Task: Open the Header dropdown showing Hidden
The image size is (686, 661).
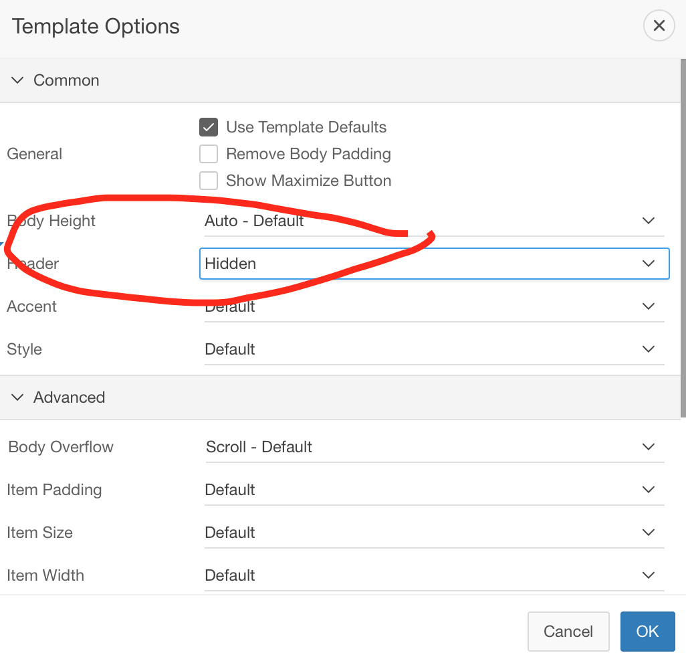Action: pyautogui.click(x=435, y=264)
